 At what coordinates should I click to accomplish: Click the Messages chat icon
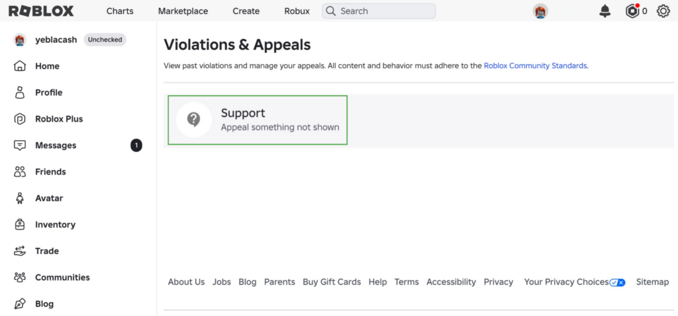[x=20, y=145]
